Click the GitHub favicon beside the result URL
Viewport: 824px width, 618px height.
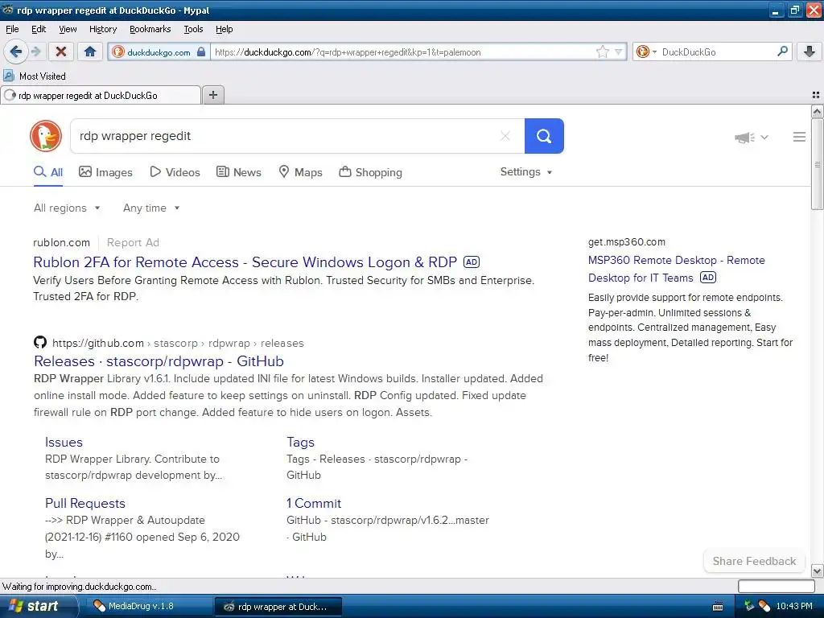point(40,343)
